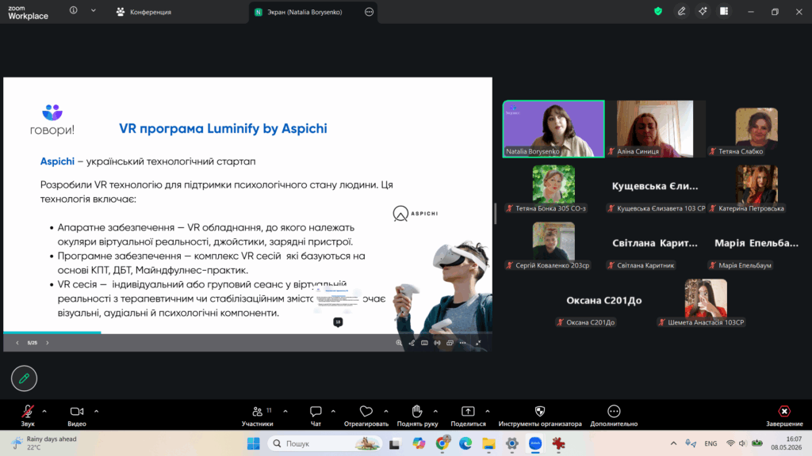
Task: Expand video options arrow beside Видео
Action: [96, 412]
